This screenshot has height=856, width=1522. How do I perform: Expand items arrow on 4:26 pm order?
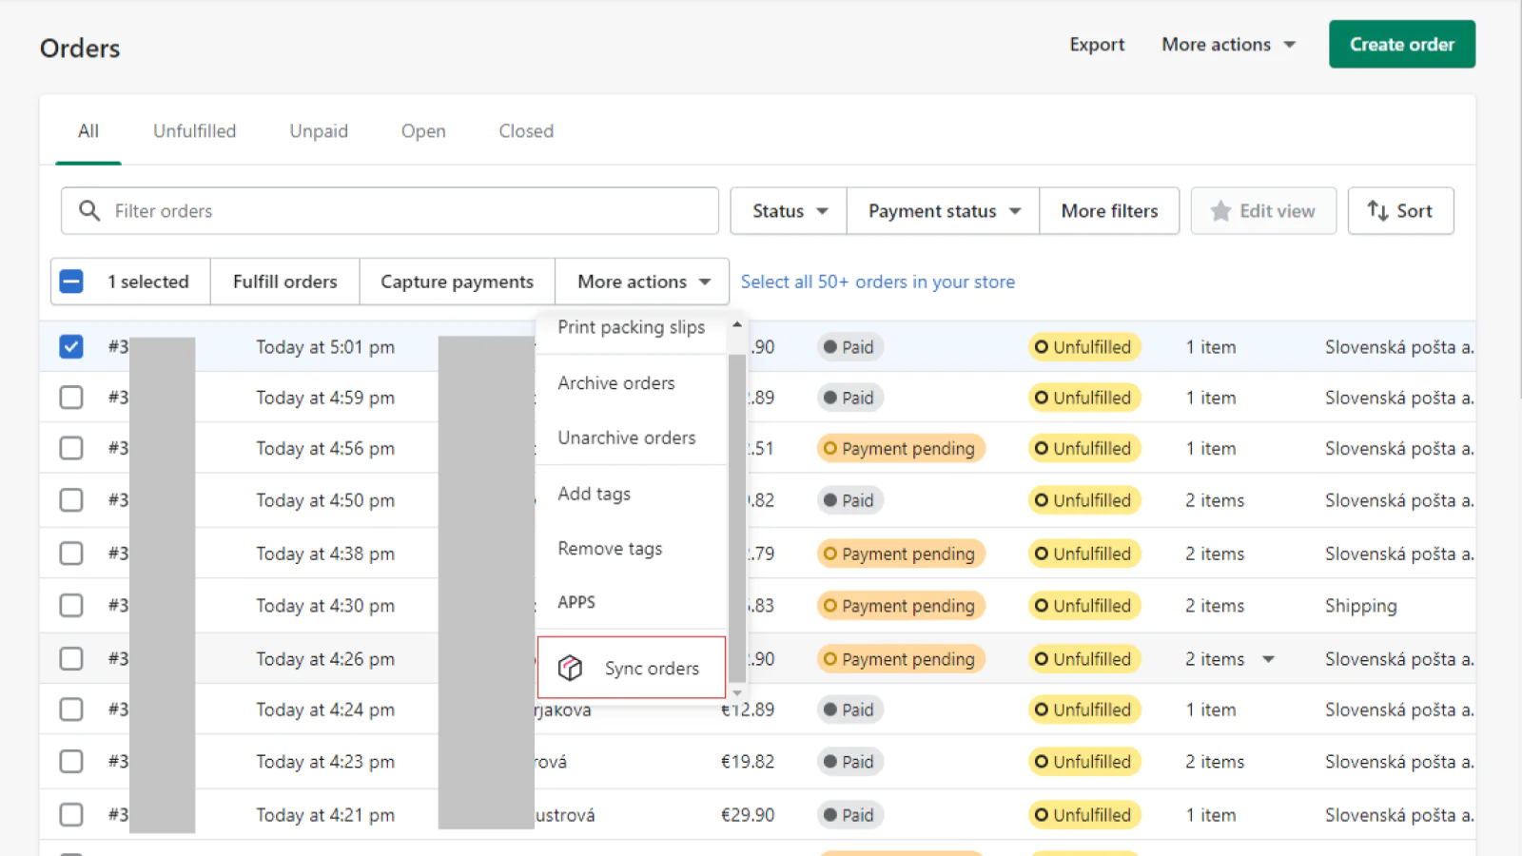pos(1268,659)
